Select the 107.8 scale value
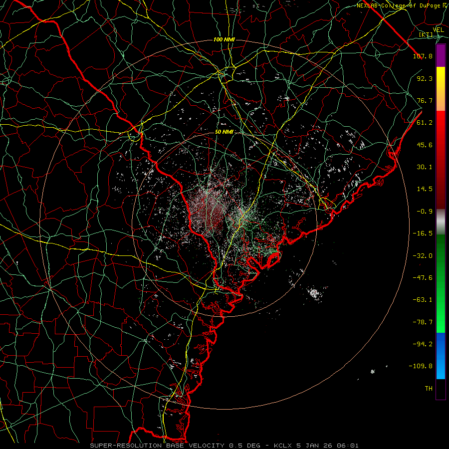449x449 pixels. click(423, 56)
